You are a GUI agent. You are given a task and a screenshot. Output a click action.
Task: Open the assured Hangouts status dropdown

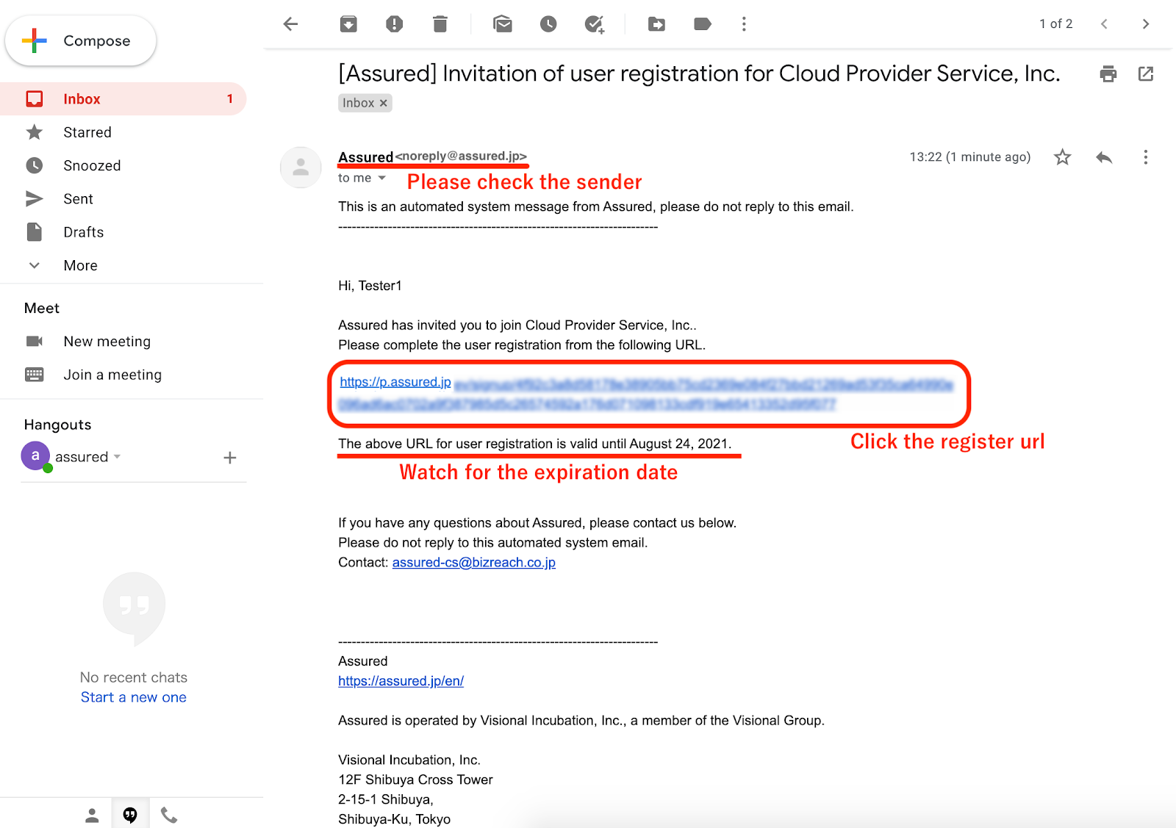(x=117, y=457)
